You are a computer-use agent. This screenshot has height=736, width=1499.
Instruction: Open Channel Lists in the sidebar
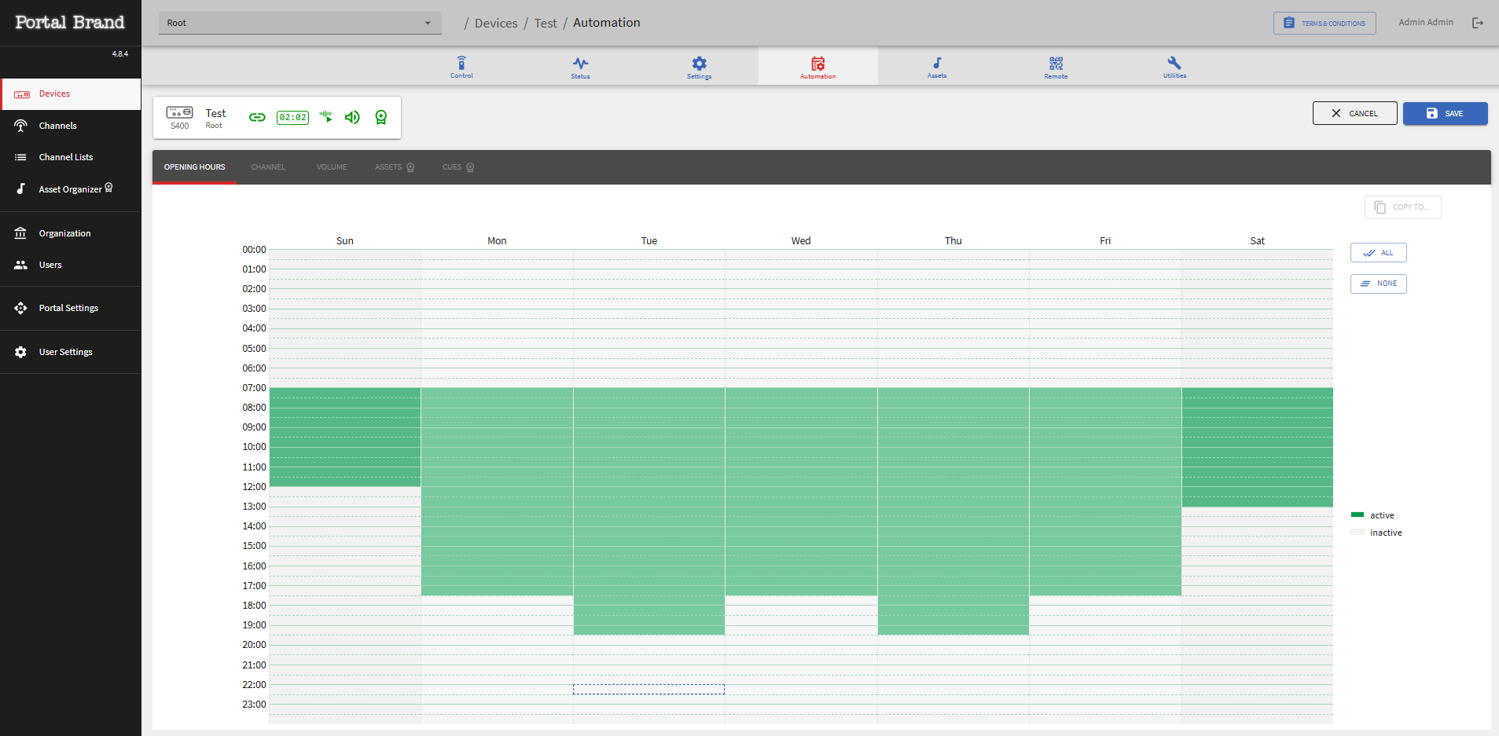point(71,157)
